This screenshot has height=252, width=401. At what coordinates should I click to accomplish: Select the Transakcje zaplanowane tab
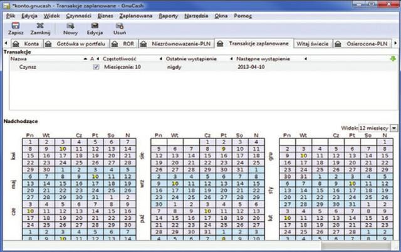tap(254, 43)
